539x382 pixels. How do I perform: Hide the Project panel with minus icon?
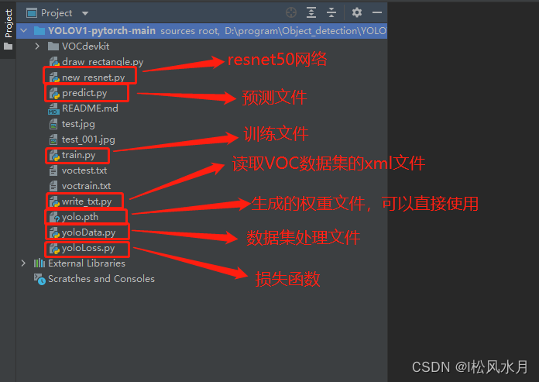coord(377,12)
